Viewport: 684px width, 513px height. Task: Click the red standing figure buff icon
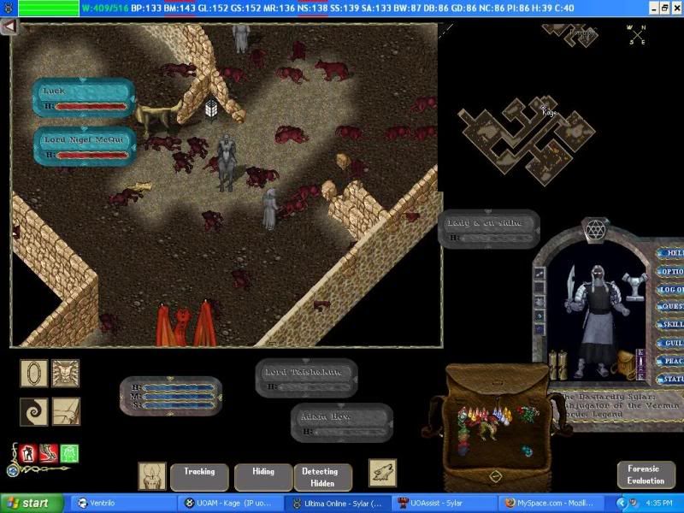click(27, 454)
